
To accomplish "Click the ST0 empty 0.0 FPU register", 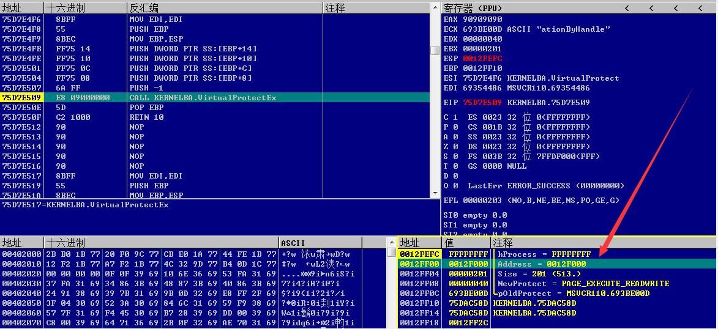I will [476, 215].
